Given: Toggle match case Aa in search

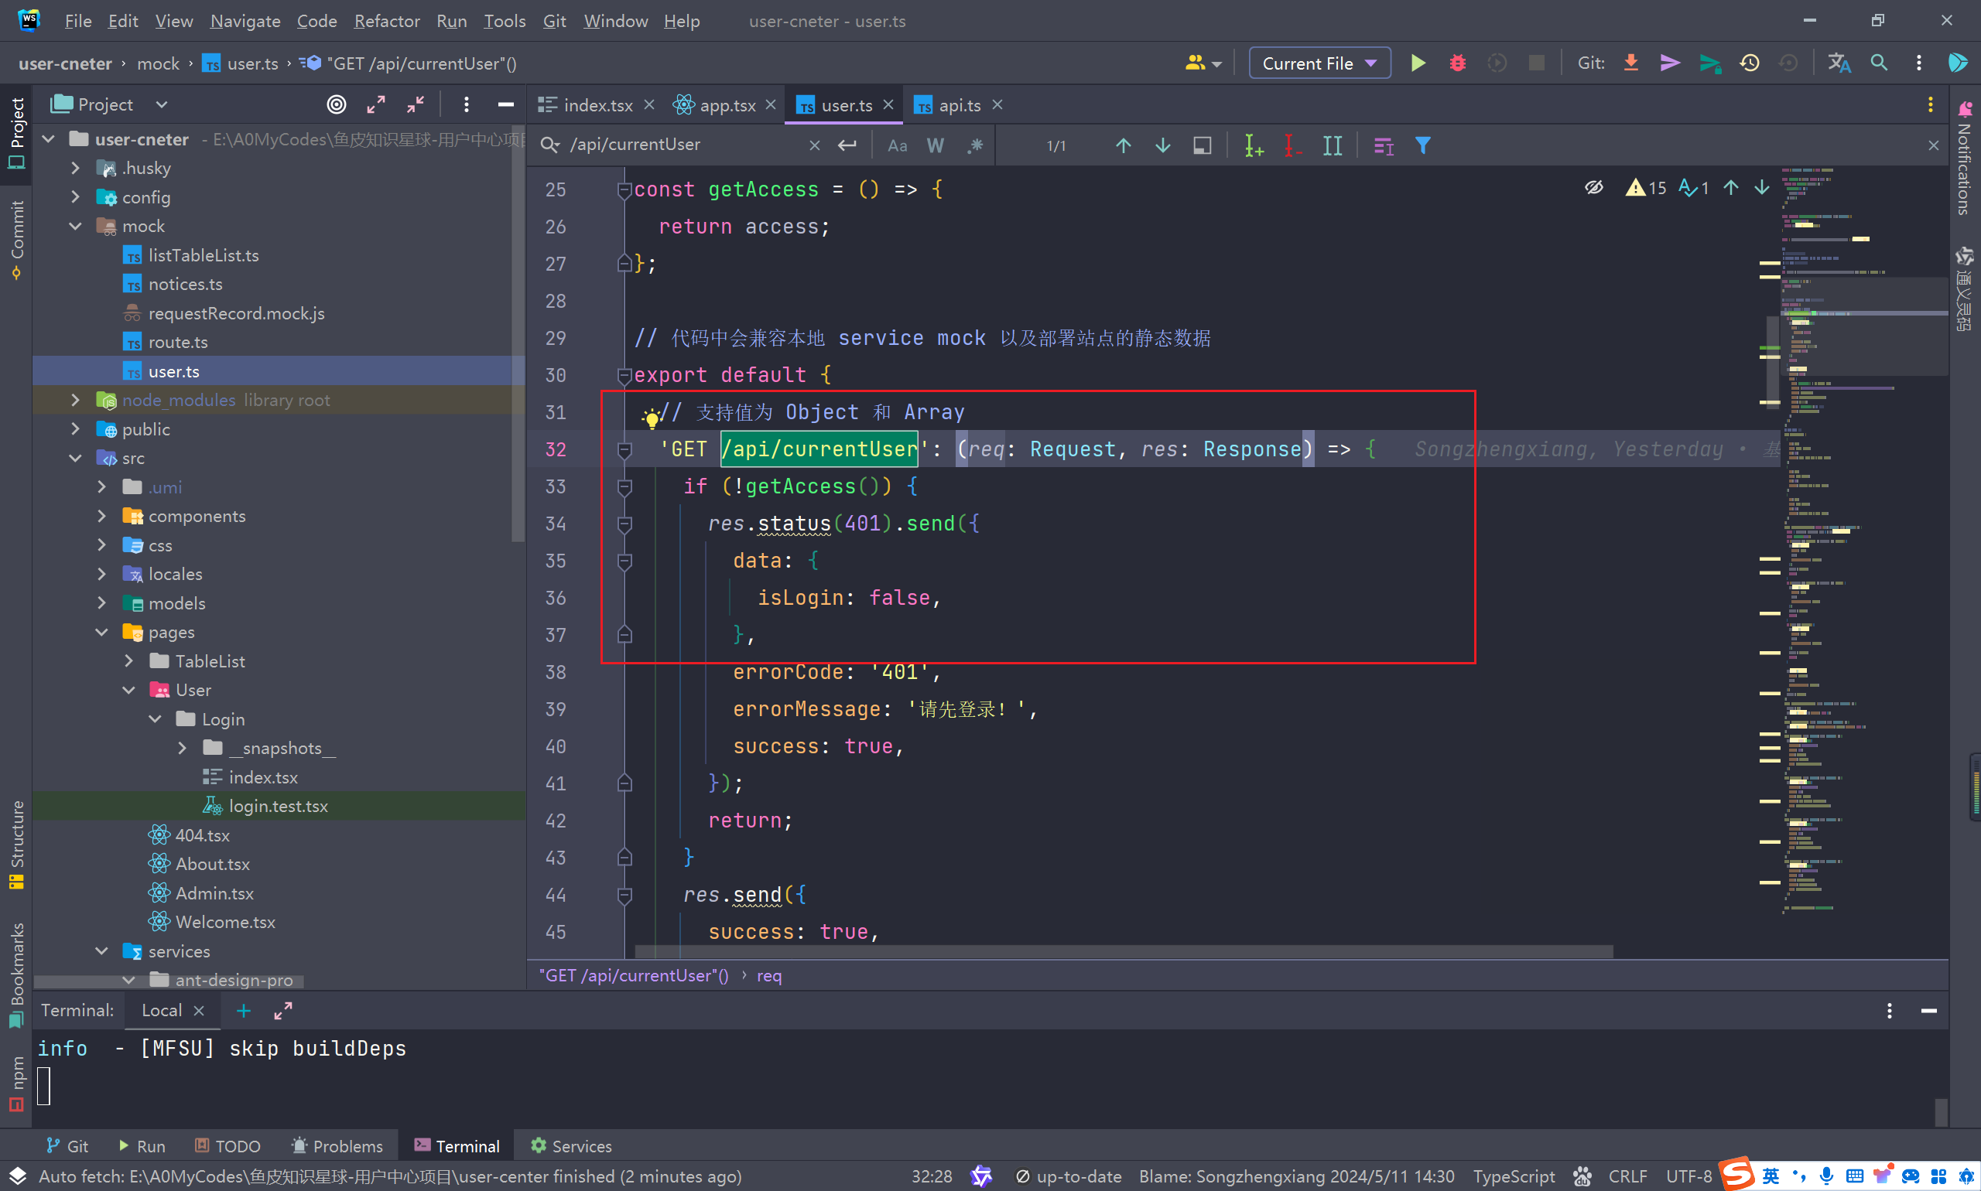Looking at the screenshot, I should click(897, 145).
